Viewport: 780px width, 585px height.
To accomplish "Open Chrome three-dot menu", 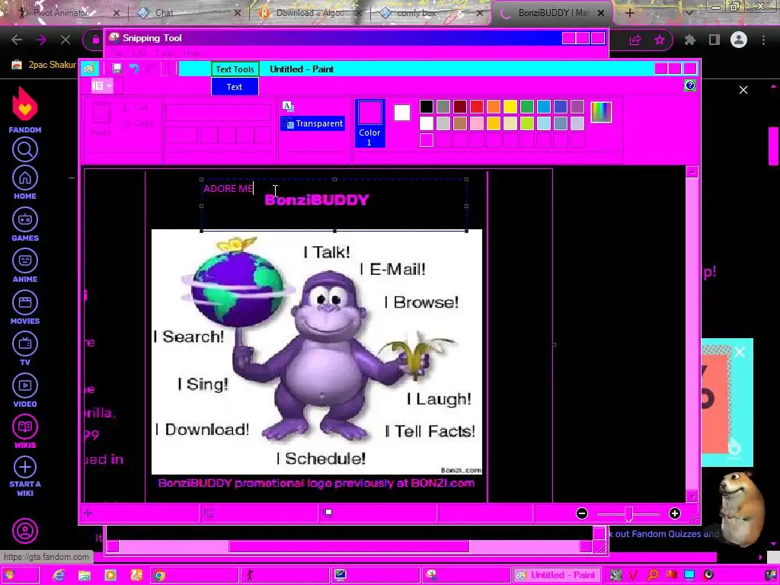I will (763, 40).
